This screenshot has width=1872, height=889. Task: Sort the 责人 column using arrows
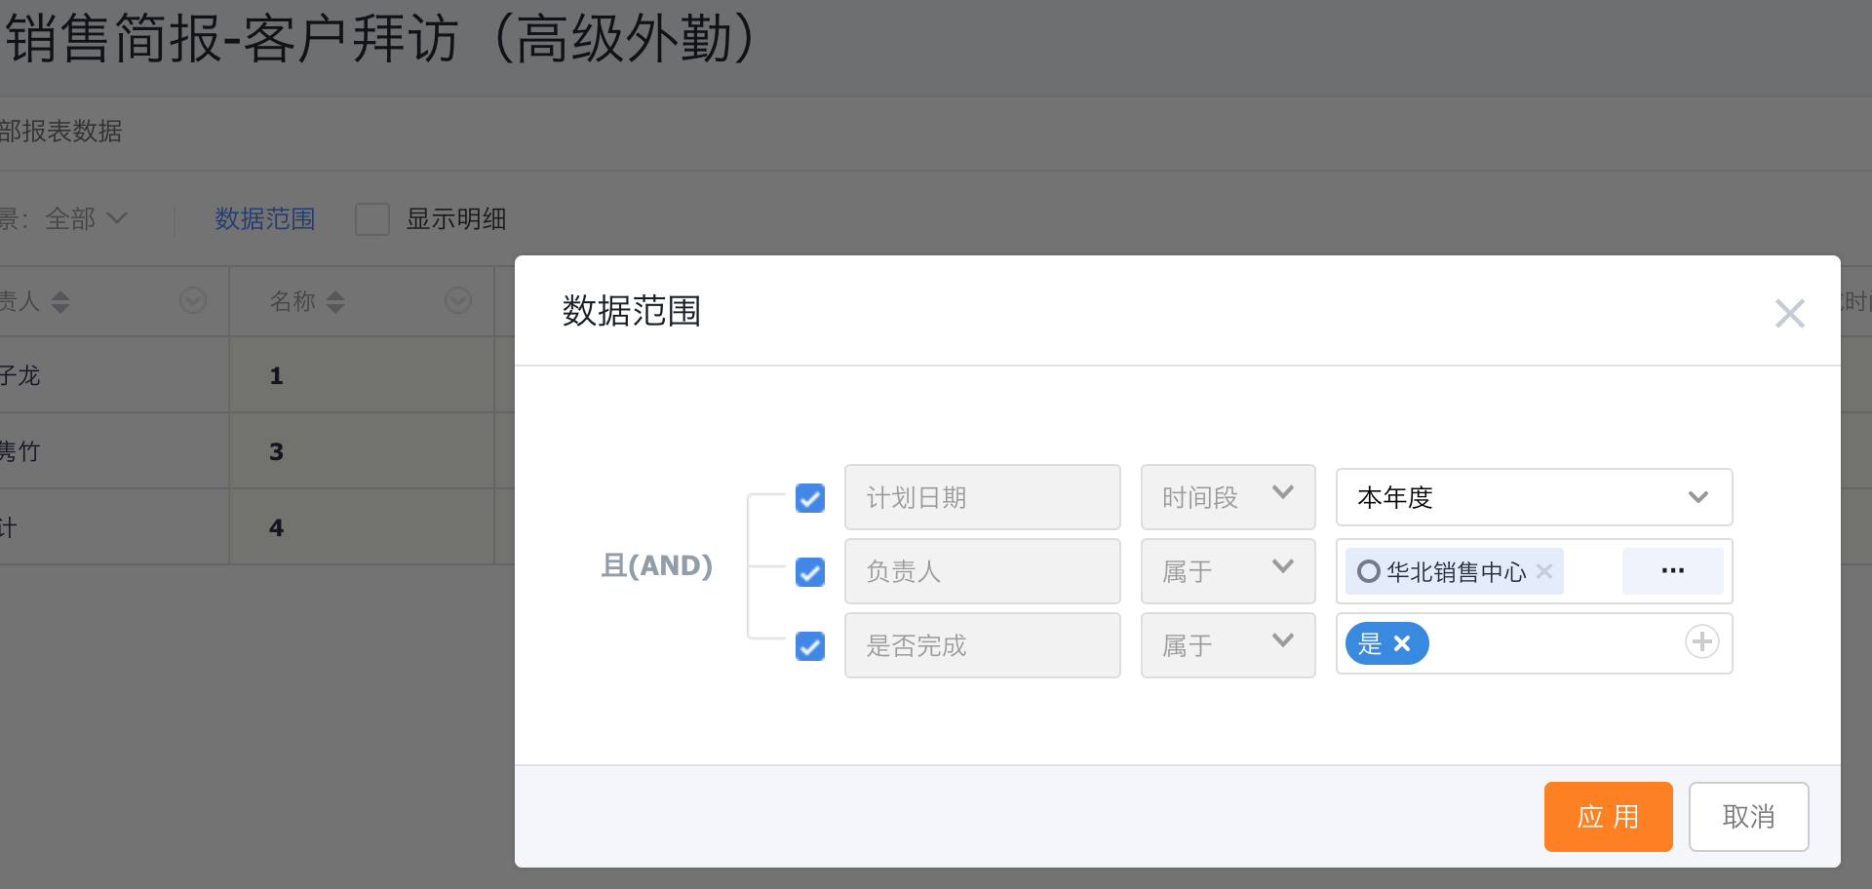point(60,301)
